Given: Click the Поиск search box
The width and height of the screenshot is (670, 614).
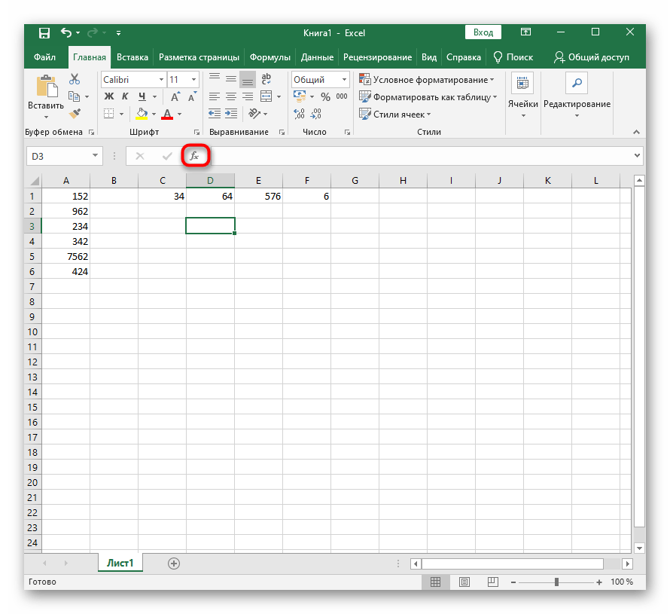Looking at the screenshot, I should tap(513, 57).
